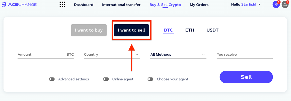Screen dimensions: 291x101
Task: Click the AceChange logo
Action: 19,5
